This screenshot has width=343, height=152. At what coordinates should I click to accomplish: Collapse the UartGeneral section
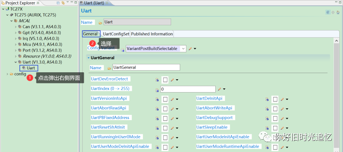click(88, 58)
